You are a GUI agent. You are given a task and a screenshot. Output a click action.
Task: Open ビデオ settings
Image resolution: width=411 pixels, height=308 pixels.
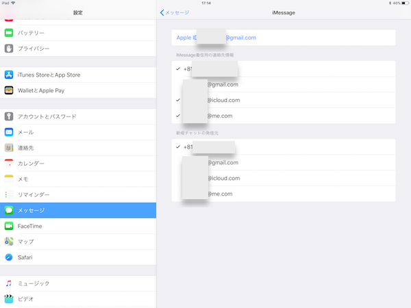click(78, 299)
